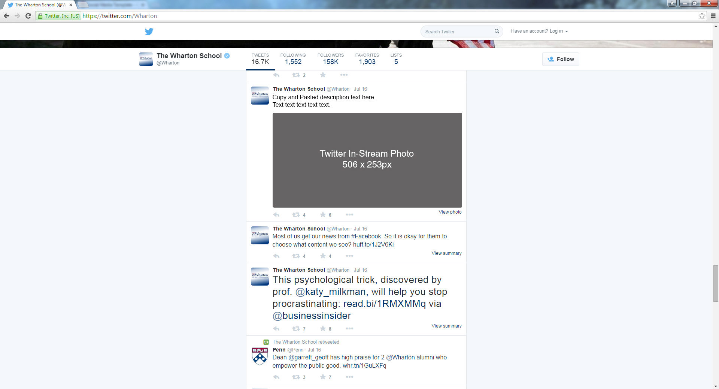Select the Tweets 16.7K tab
The image size is (719, 389).
[x=260, y=59]
